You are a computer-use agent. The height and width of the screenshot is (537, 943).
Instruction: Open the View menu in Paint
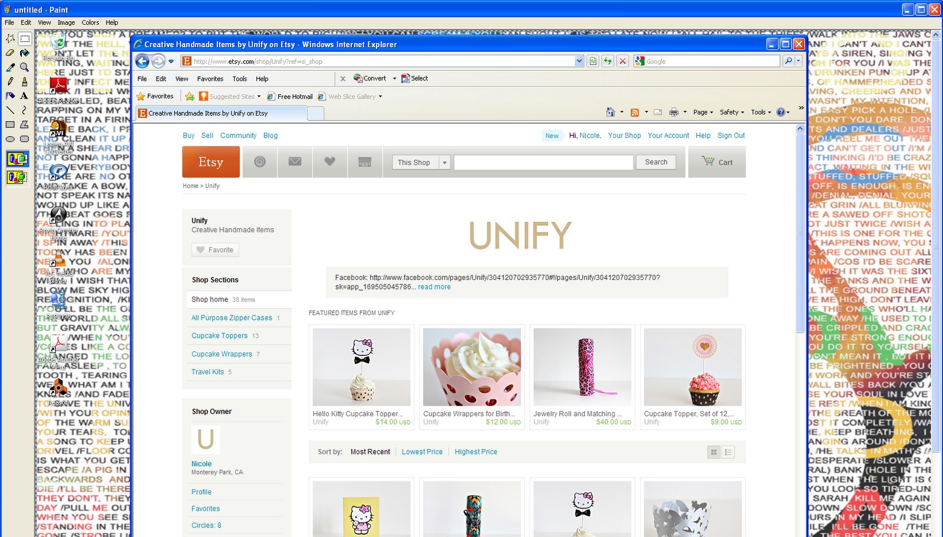click(x=44, y=22)
